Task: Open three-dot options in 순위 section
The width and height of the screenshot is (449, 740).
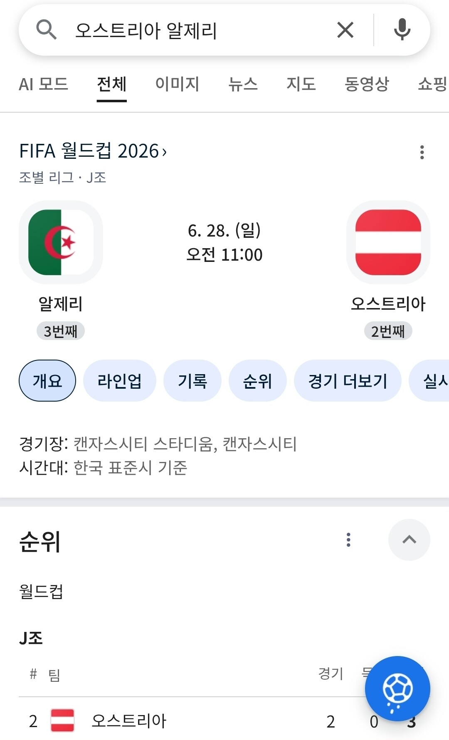Action: click(348, 540)
